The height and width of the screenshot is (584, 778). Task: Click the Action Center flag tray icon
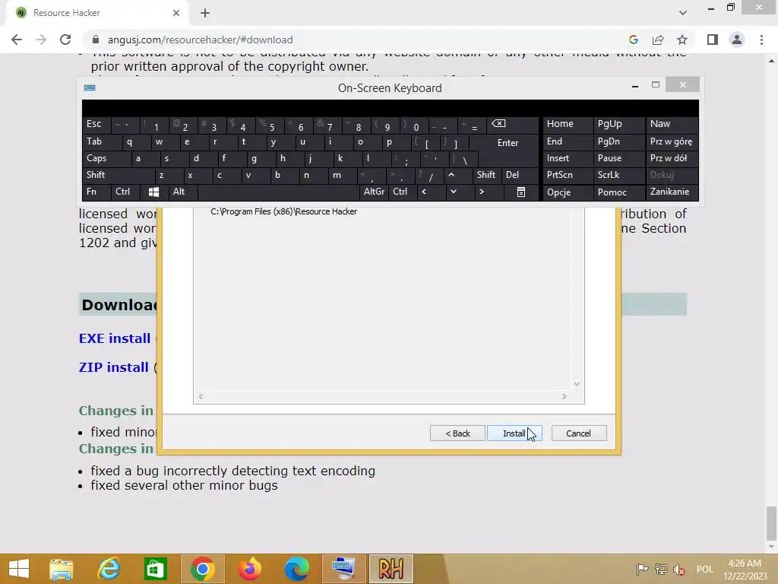coord(642,570)
